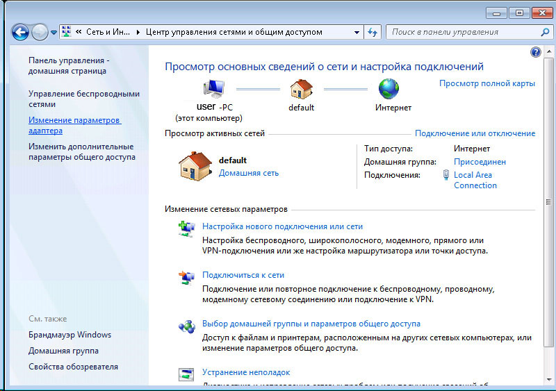Click 'Присоединен' homegroup status link
This screenshot has width=556, height=391.
(x=480, y=162)
